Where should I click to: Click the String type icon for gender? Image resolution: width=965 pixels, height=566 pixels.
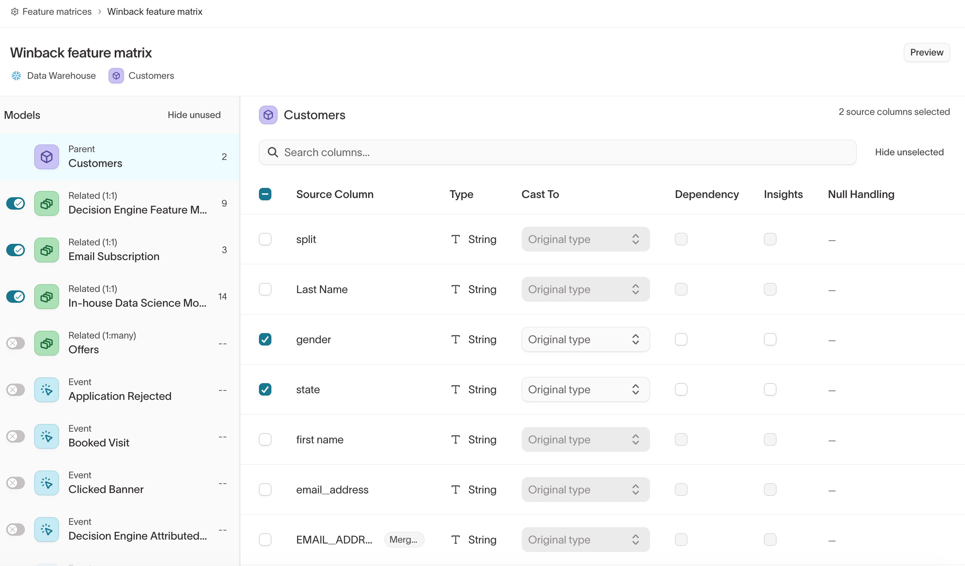click(x=456, y=339)
